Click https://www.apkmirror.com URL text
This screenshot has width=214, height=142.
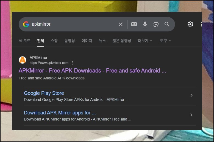(x=49, y=63)
